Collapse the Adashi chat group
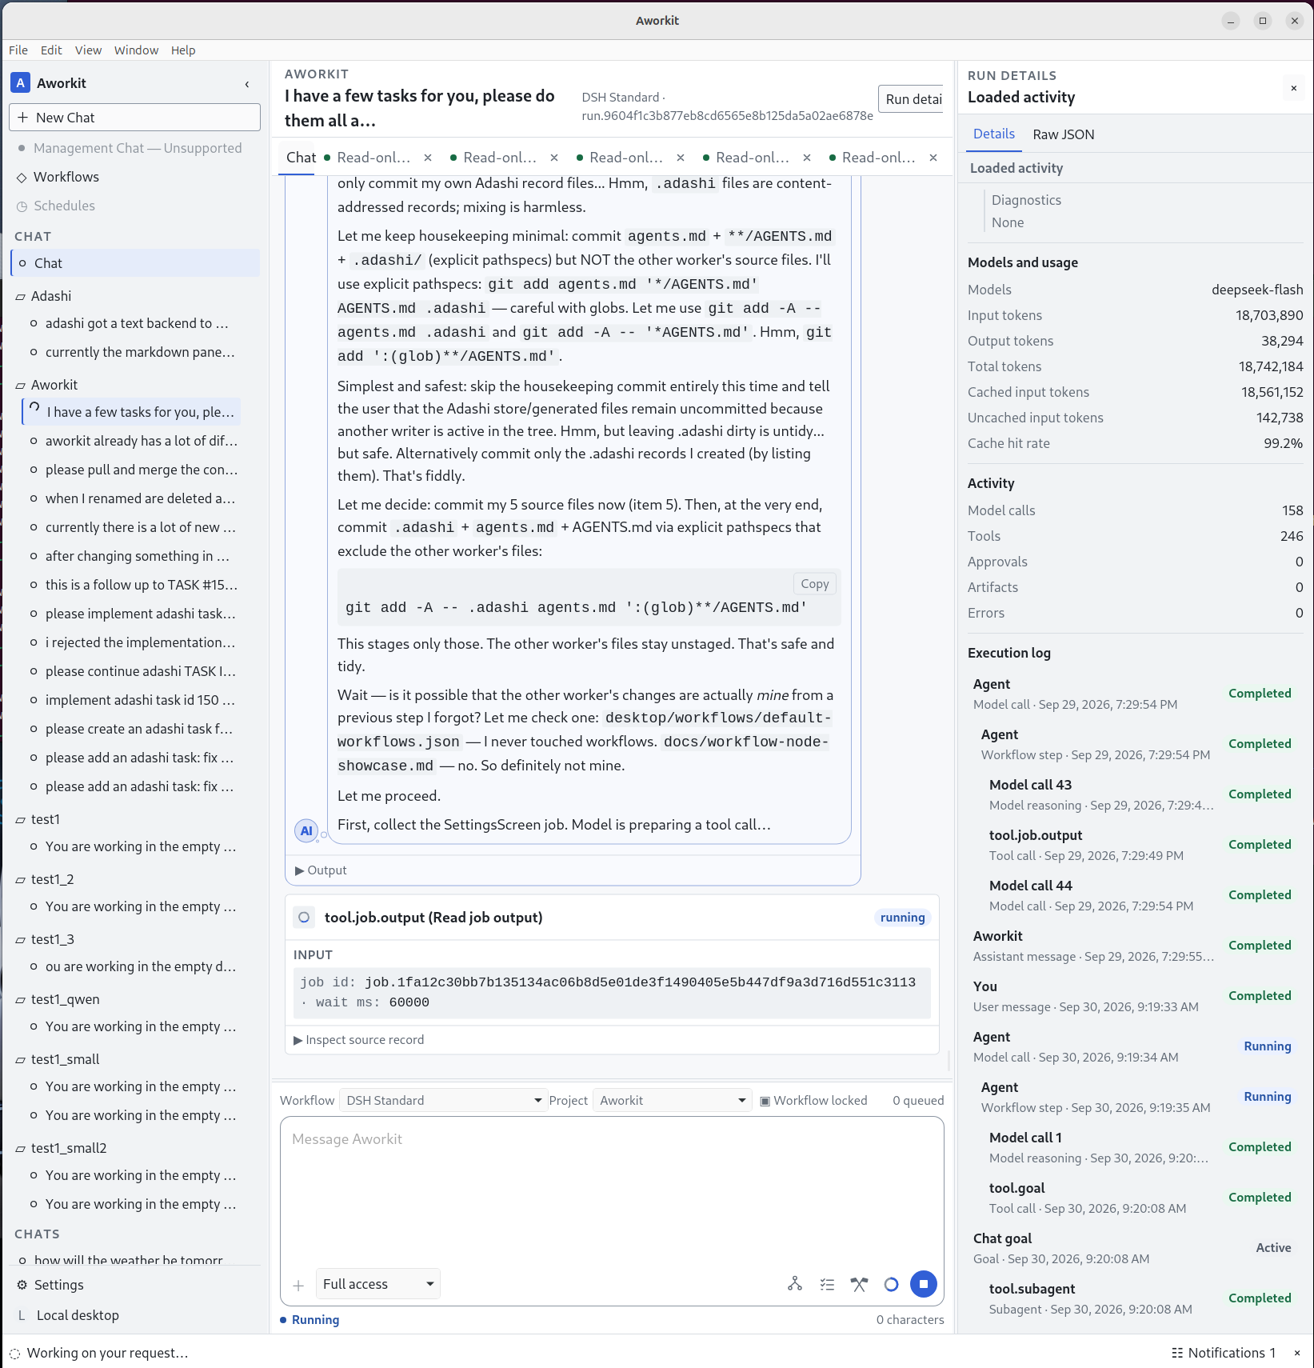 click(20, 297)
